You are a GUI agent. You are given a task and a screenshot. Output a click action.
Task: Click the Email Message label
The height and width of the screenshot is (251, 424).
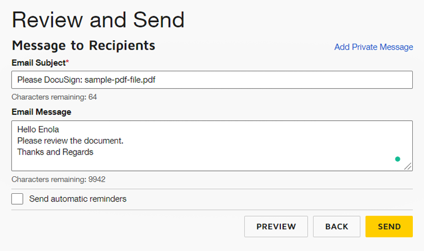point(41,111)
